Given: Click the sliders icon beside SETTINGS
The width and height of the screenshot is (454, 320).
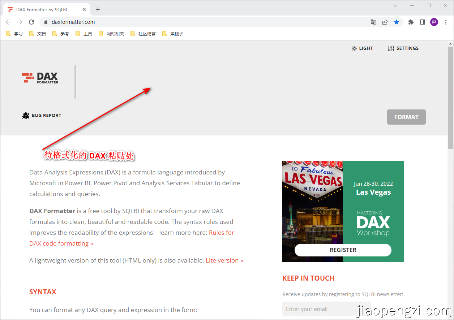Looking at the screenshot, I should point(391,48).
